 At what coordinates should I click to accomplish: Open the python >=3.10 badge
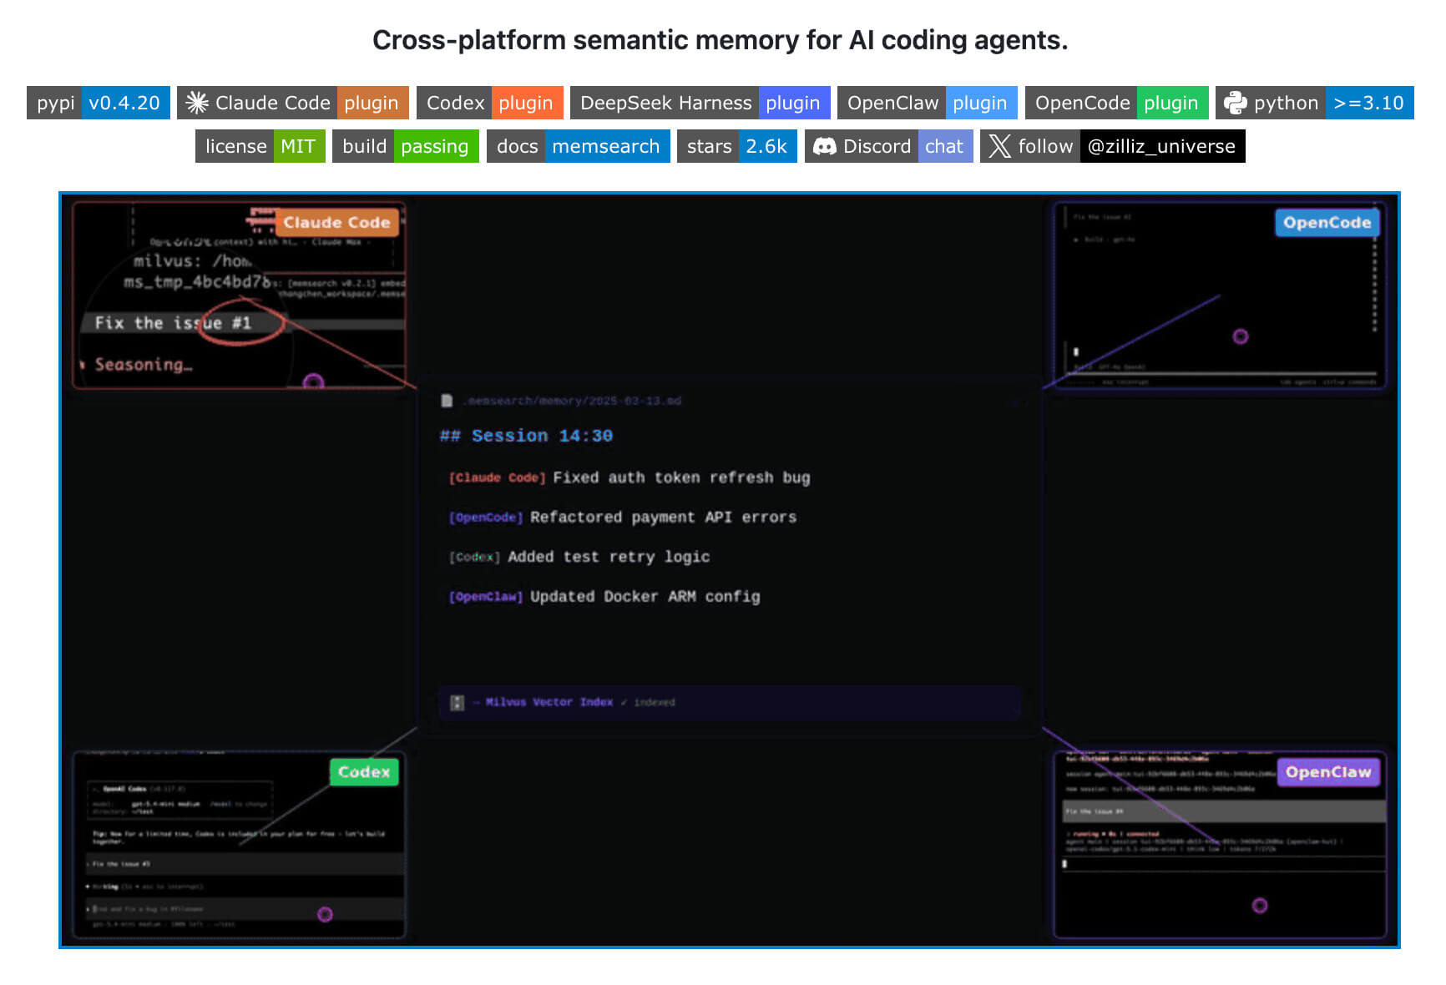pos(1315,103)
